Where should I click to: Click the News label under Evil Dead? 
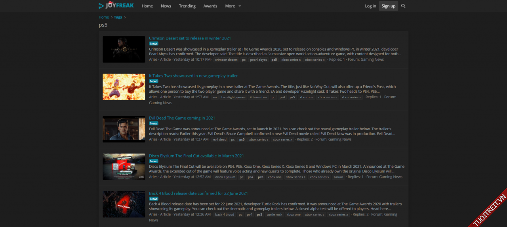click(154, 124)
